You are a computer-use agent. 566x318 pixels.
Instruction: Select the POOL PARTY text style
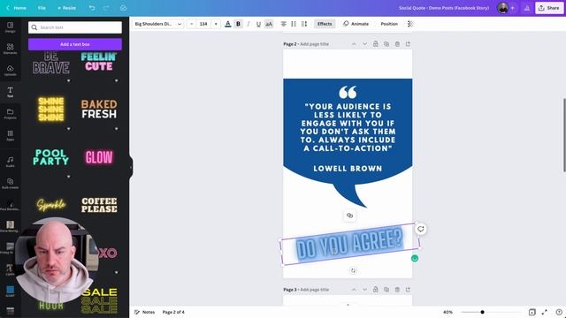pyautogui.click(x=51, y=157)
